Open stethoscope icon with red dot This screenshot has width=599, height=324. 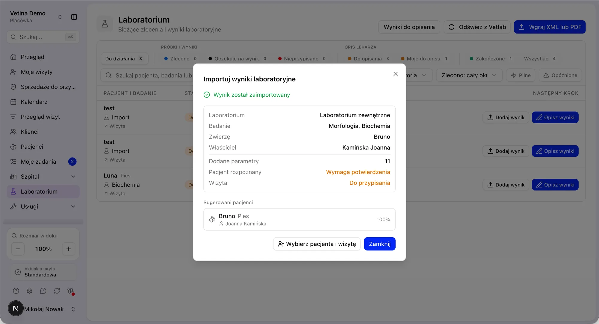[70, 291]
